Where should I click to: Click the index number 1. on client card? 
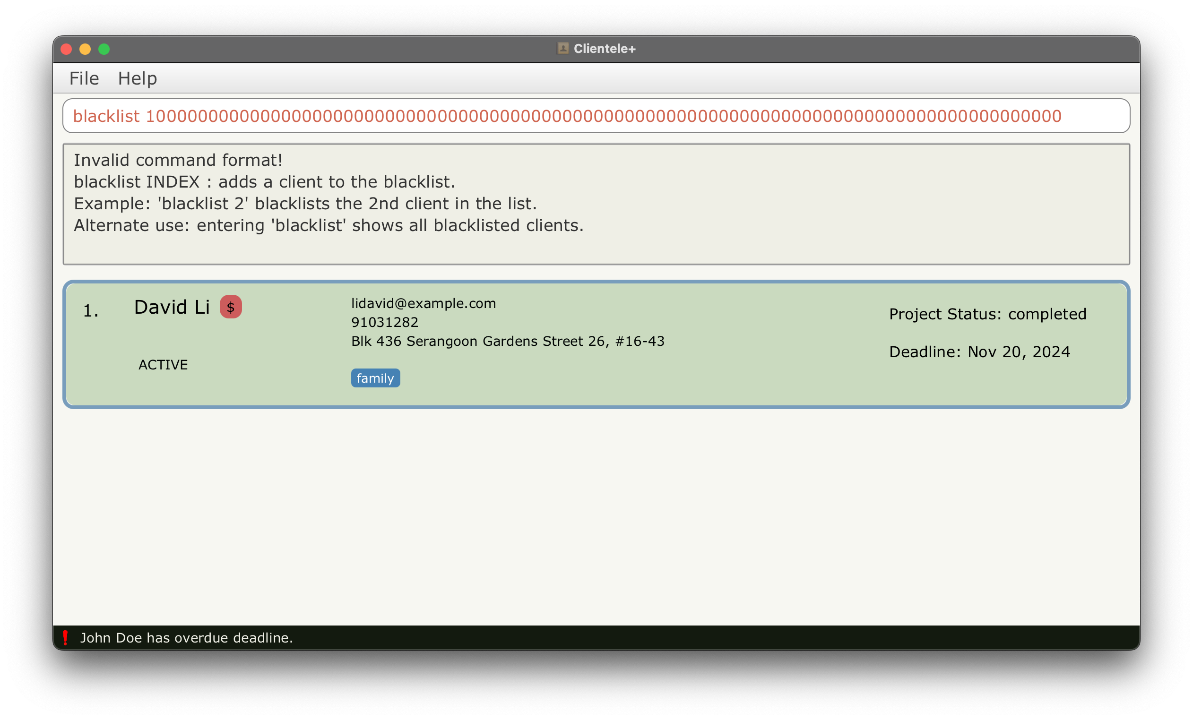tap(91, 311)
